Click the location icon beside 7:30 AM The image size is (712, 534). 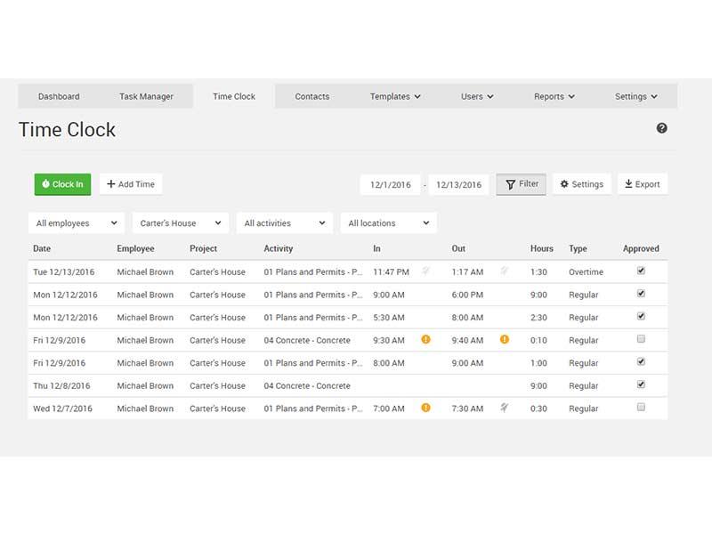(x=504, y=408)
